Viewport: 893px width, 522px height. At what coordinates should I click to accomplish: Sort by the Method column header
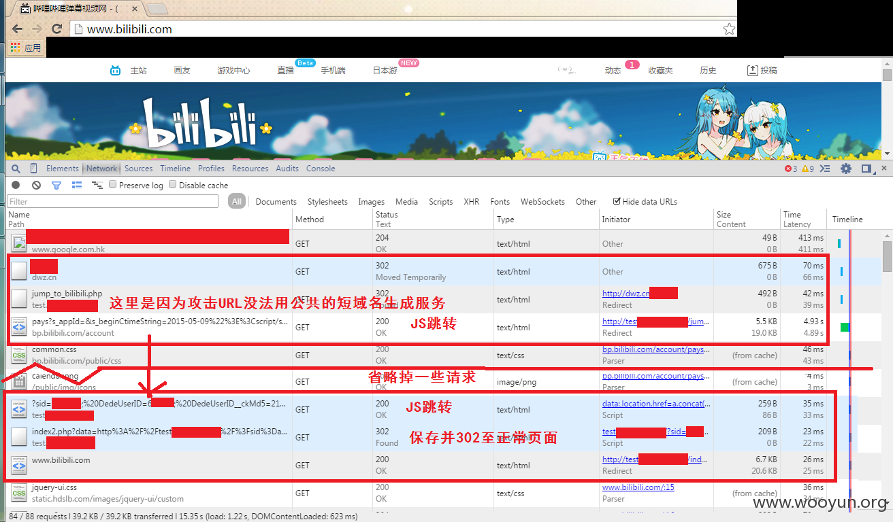click(x=332, y=220)
